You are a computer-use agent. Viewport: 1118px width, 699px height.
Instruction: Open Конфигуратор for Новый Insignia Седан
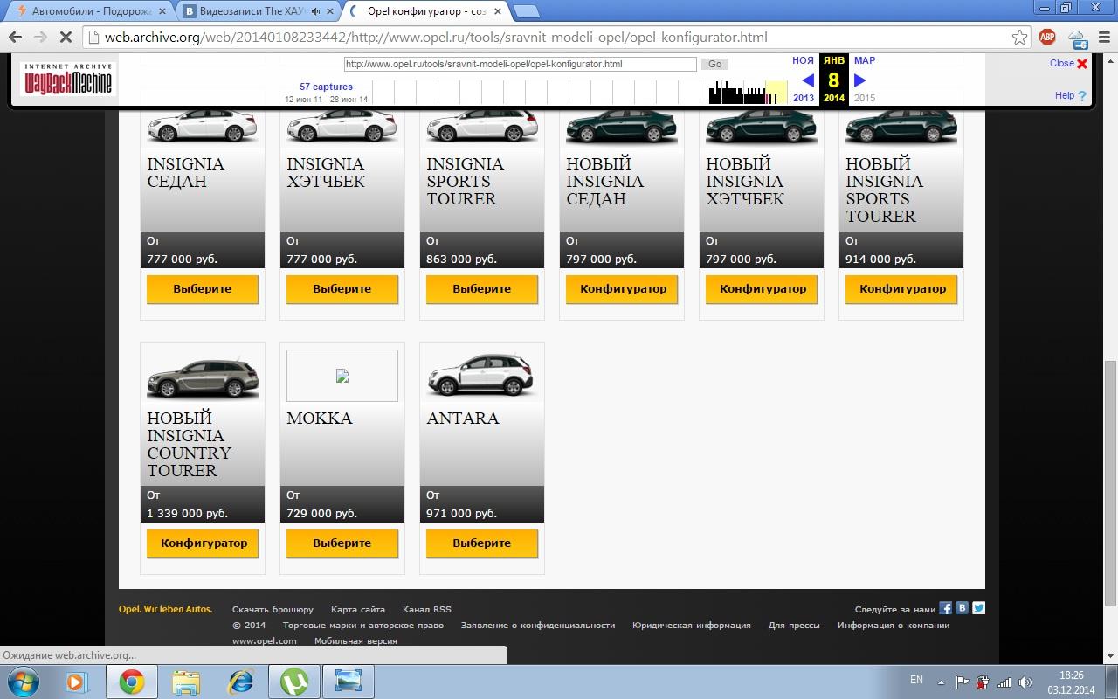pyautogui.click(x=622, y=289)
